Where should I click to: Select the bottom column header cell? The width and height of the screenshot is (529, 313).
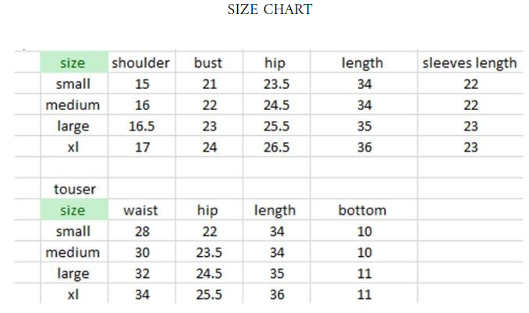(362, 210)
